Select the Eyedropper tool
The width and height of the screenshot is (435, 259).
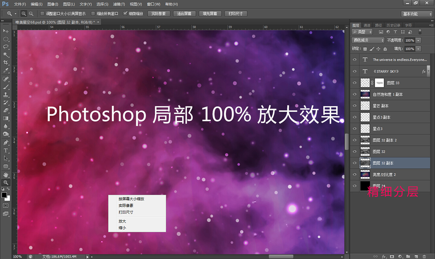click(x=6, y=71)
